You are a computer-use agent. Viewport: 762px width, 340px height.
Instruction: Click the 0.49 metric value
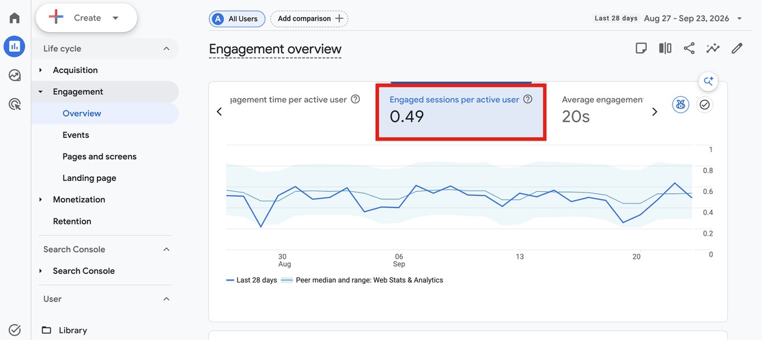tap(407, 117)
